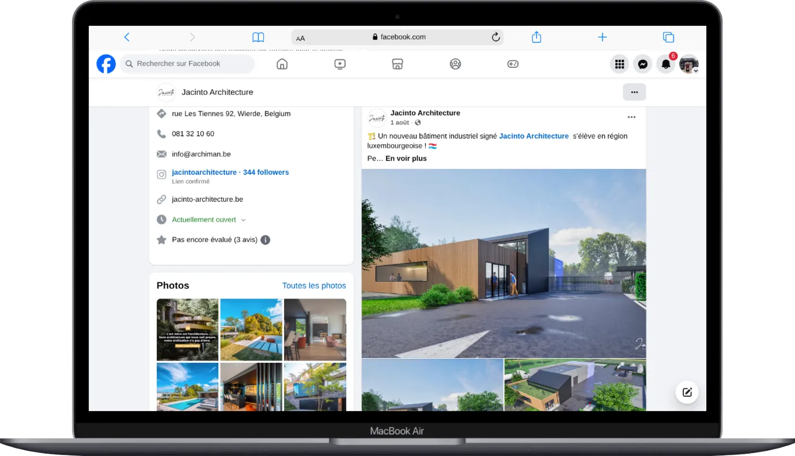Screen dimensions: 795x456
Task: Go back with Safari back arrow
Action: click(127, 37)
